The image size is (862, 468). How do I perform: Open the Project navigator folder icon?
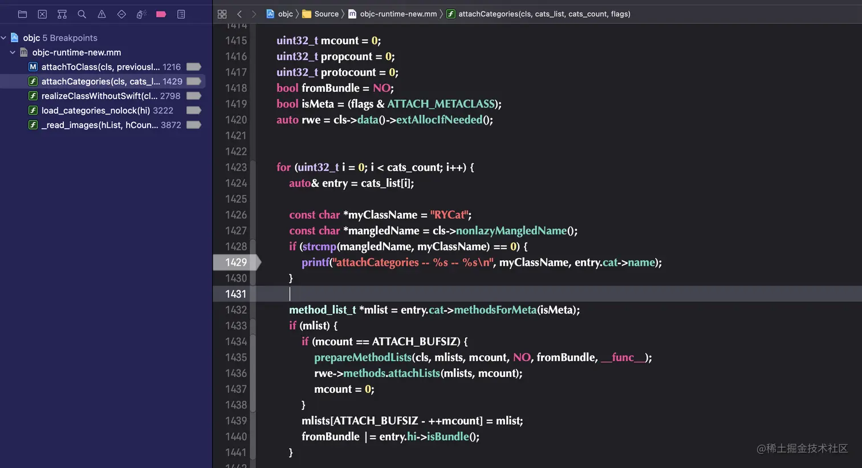coord(23,14)
